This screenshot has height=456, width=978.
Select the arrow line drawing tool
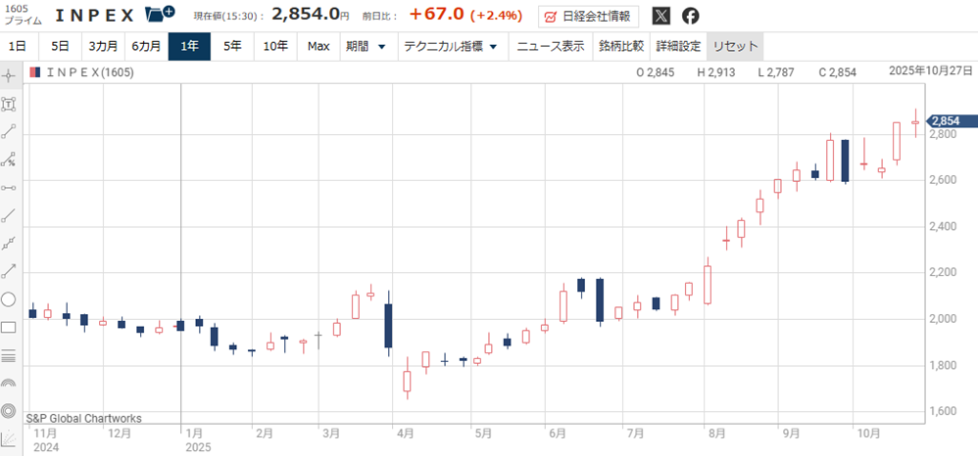(9, 271)
